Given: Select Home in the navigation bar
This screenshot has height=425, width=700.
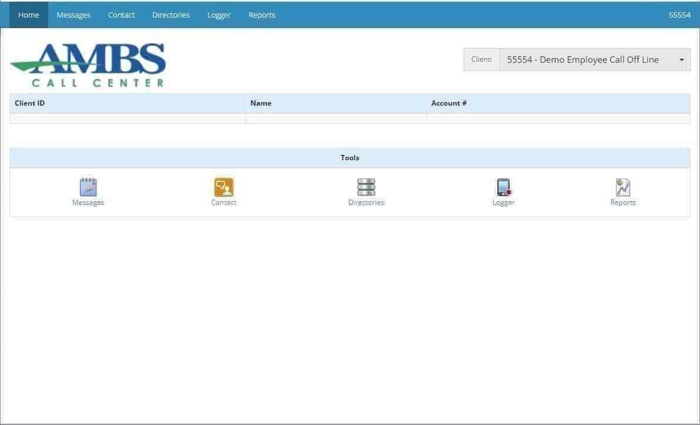Looking at the screenshot, I should point(28,15).
